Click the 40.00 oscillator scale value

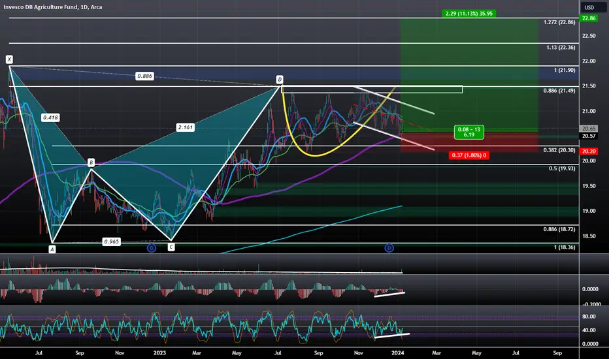click(x=589, y=330)
